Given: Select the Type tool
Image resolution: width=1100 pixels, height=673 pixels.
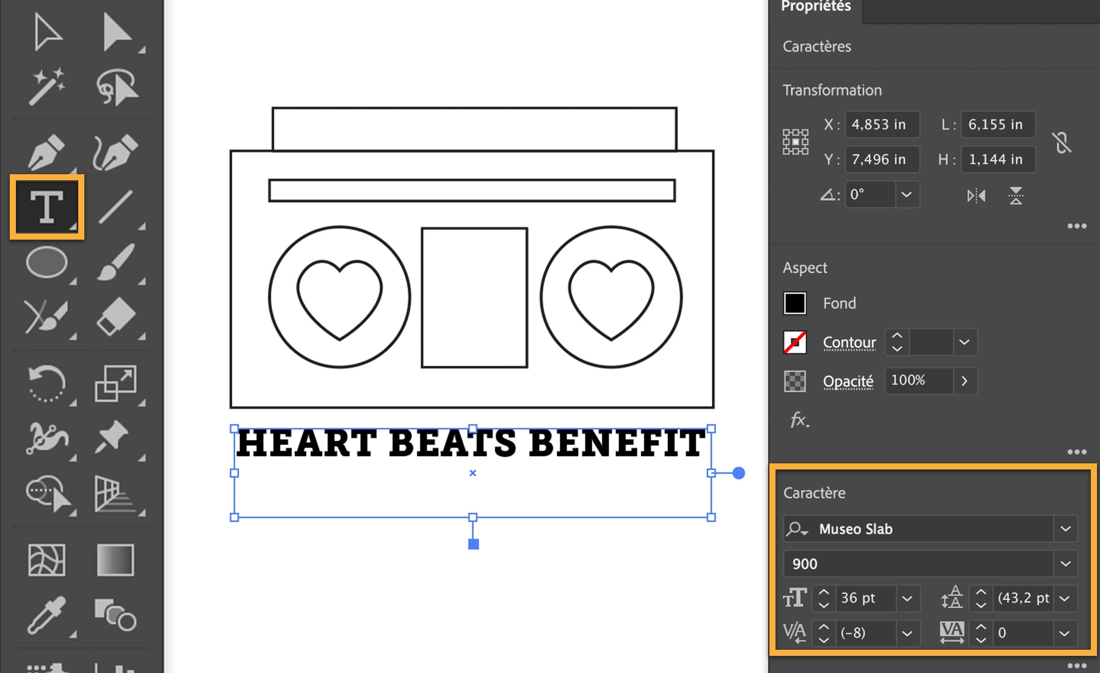Looking at the screenshot, I should pos(48,207).
